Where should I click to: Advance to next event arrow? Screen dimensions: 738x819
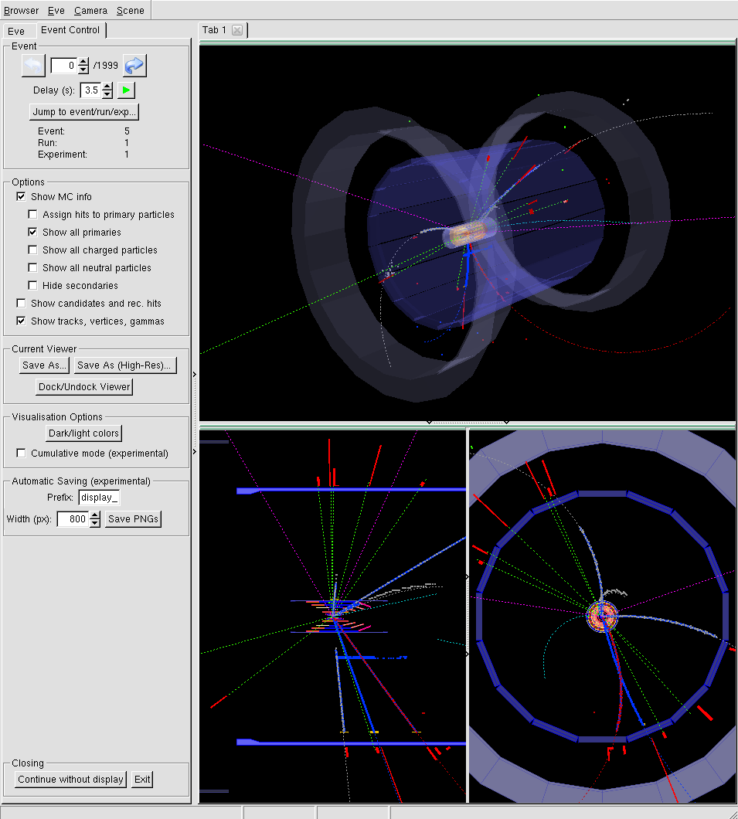tap(134, 66)
